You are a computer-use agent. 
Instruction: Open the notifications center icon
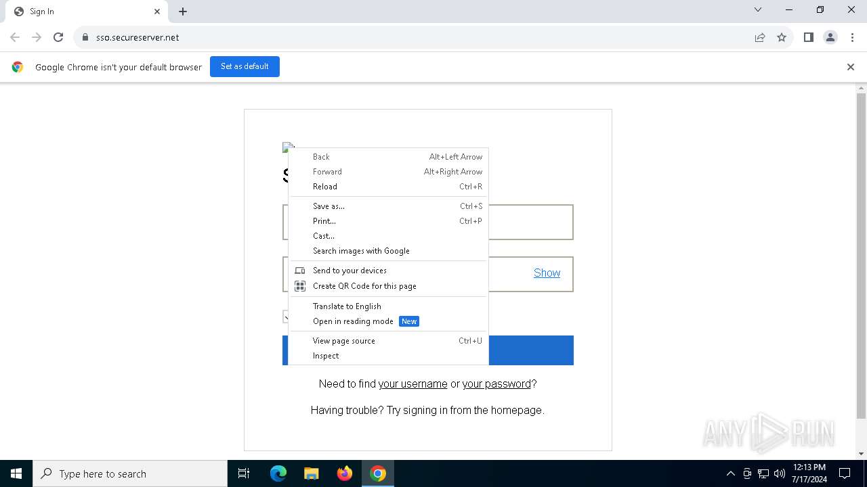pos(845,473)
